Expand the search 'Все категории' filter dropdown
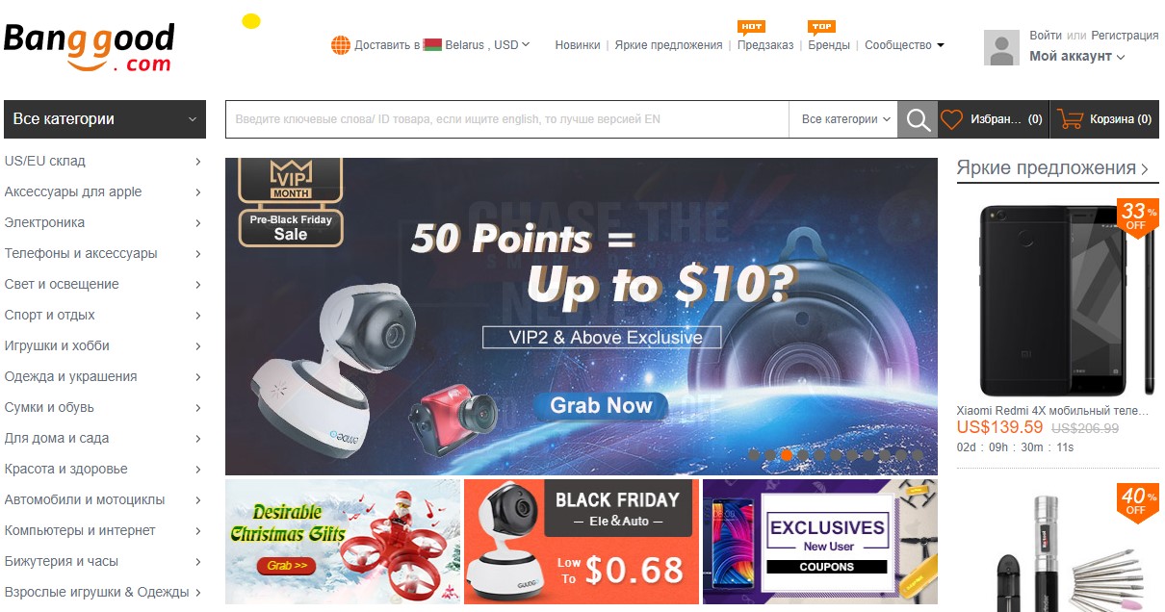Image resolution: width=1165 pixels, height=612 pixels. [844, 119]
